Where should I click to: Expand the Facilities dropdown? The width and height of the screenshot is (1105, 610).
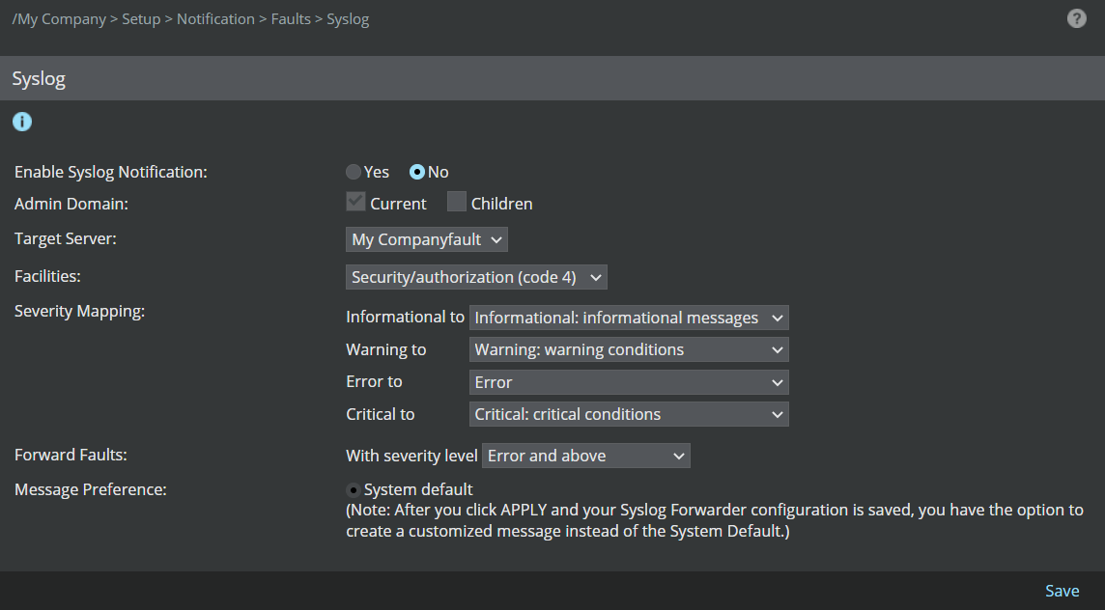(476, 277)
